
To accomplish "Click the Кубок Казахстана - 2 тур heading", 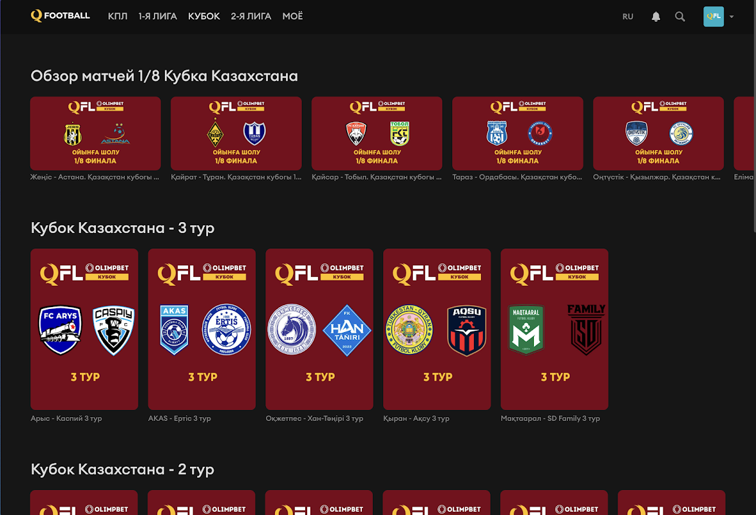I will (122, 469).
